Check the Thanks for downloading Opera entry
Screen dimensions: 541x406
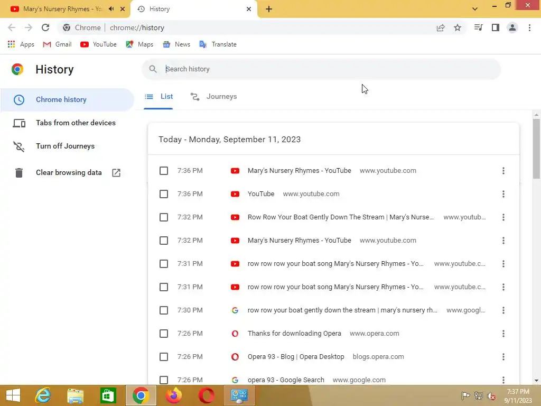click(x=164, y=334)
